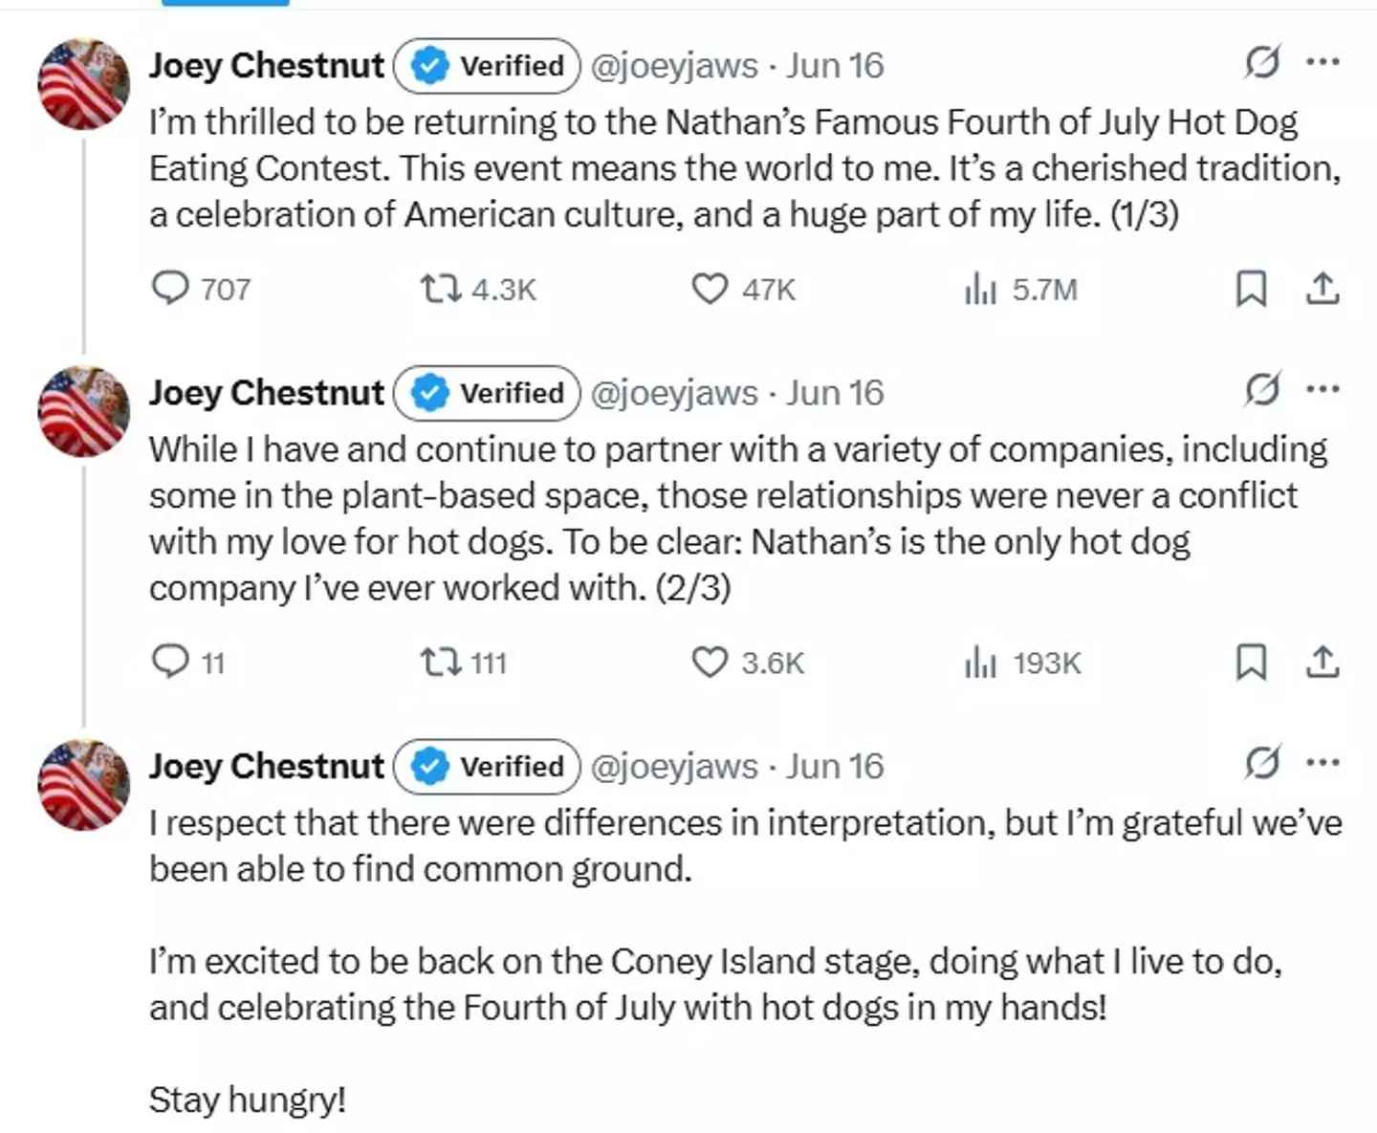Open the second tweet's three-dot more menu
1377x1133 pixels.
tap(1322, 390)
